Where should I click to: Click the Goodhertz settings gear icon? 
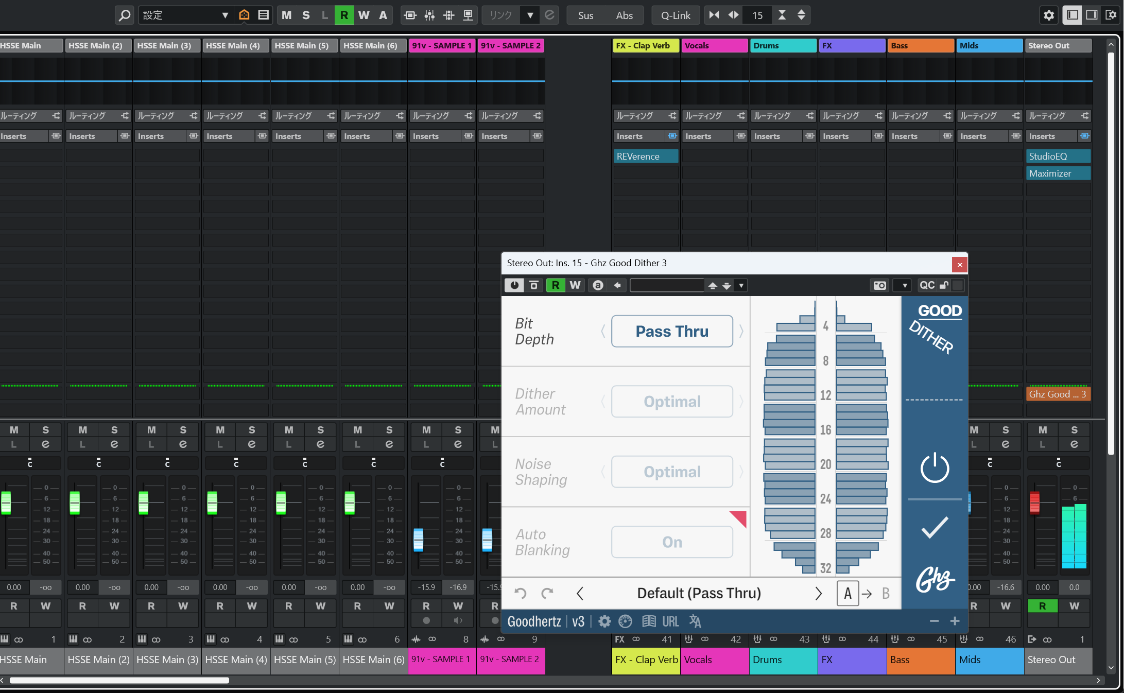604,621
